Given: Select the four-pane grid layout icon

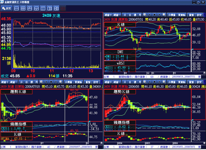Looking at the screenshot, I should tap(23, 9).
